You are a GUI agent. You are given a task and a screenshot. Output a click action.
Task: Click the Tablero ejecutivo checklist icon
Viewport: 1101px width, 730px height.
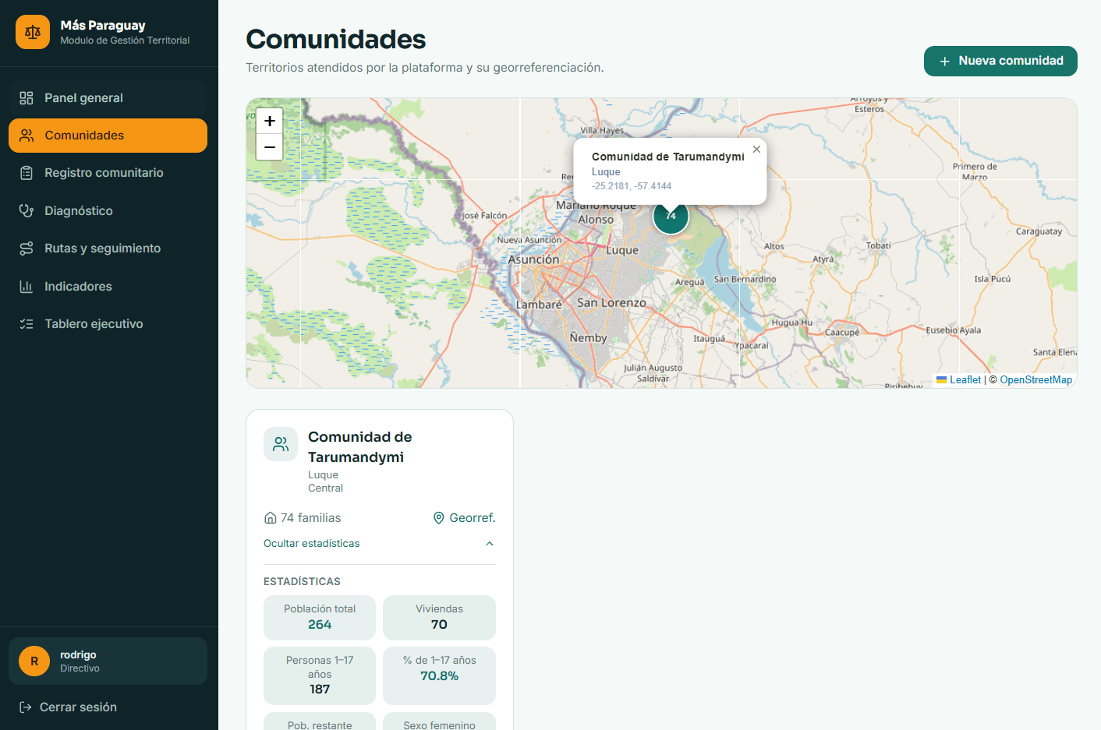point(27,324)
